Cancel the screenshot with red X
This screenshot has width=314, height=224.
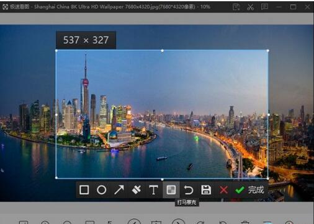(223, 190)
